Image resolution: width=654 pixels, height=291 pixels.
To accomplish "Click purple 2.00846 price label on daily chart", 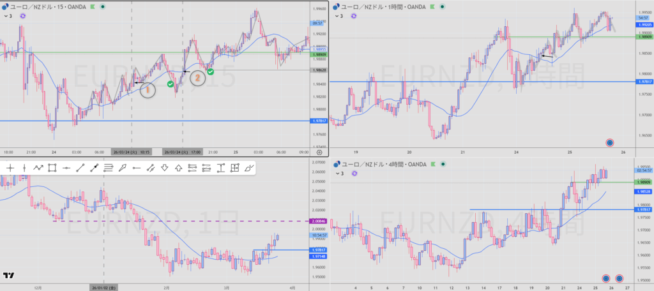I will click(317, 221).
